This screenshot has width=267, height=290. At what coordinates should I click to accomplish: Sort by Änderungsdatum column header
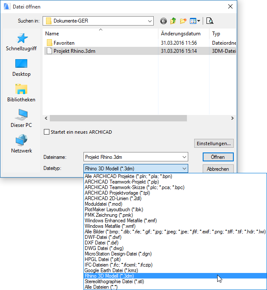pyautogui.click(x=184, y=34)
